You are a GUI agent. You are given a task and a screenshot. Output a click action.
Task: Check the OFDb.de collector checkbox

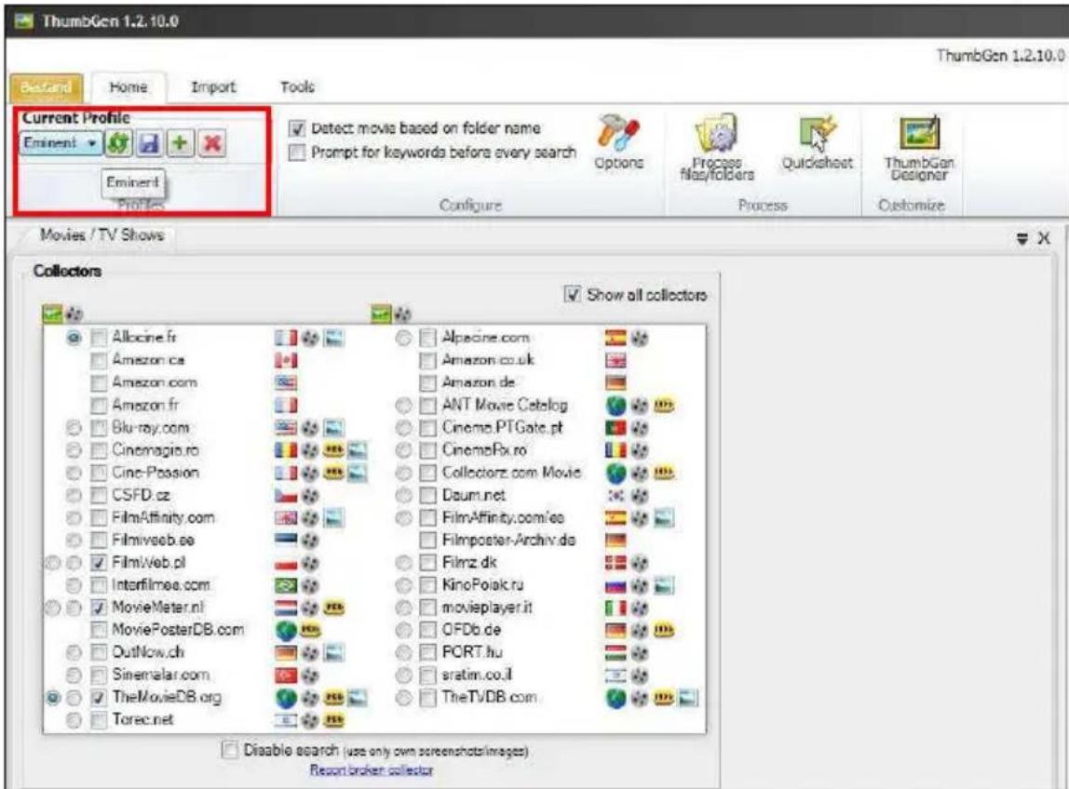[x=427, y=630]
